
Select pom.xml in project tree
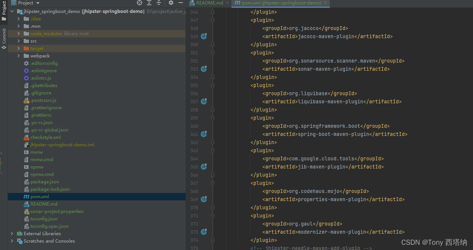point(96,197)
